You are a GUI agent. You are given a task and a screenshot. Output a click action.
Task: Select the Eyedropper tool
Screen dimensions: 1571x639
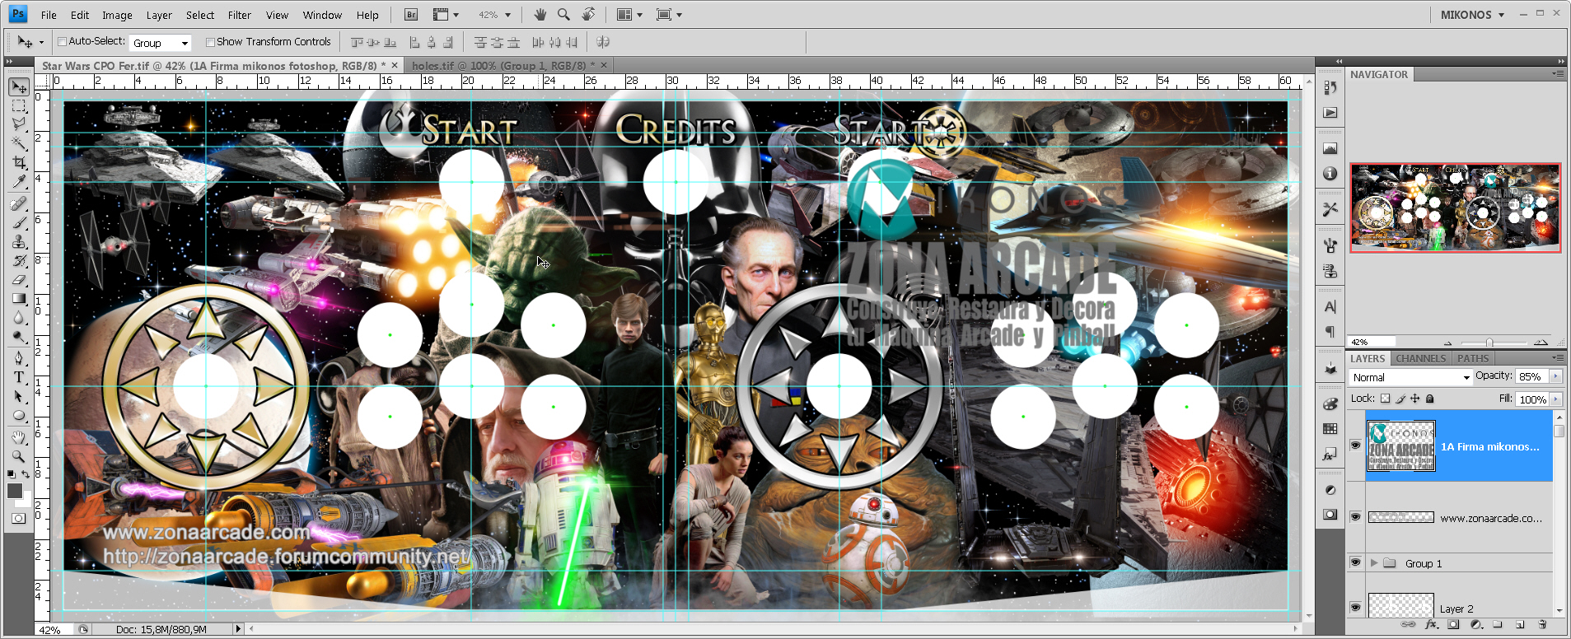[x=19, y=182]
